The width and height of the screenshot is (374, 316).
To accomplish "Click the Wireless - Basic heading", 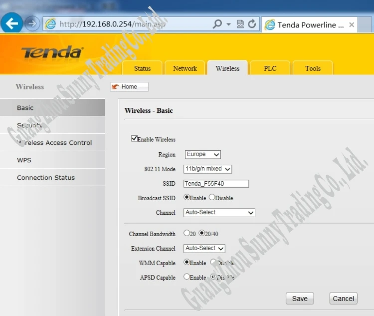I will [x=149, y=111].
